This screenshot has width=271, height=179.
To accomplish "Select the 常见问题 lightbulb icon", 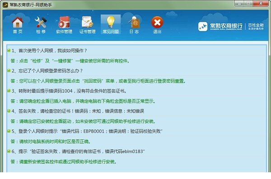I will pos(111,24).
